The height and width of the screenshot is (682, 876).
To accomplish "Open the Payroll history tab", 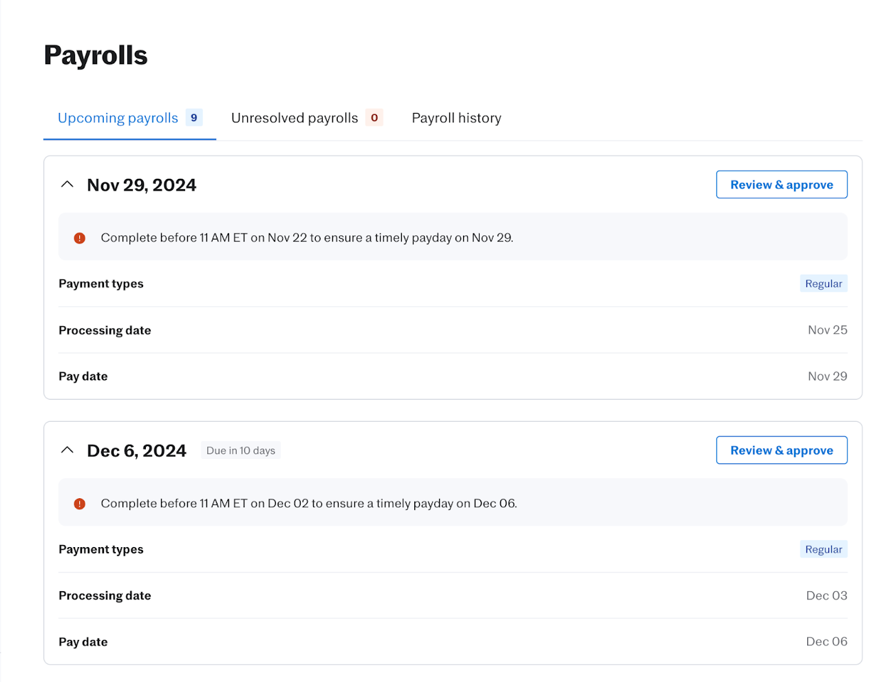I will (x=456, y=118).
